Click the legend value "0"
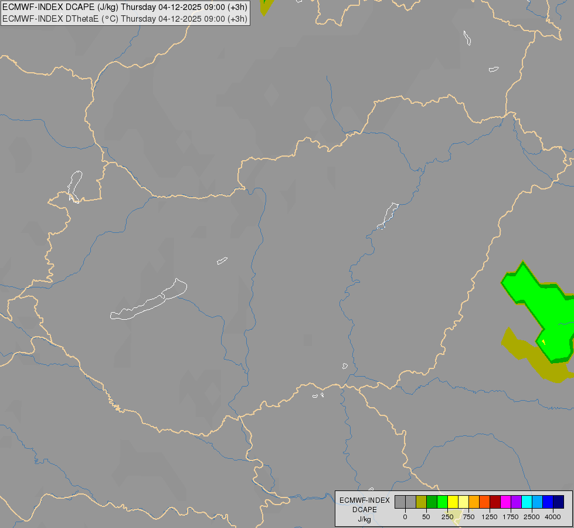This screenshot has width=574, height=528. [x=405, y=517]
